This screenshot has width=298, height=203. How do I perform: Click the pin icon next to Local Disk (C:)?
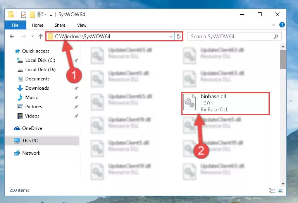point(76,61)
